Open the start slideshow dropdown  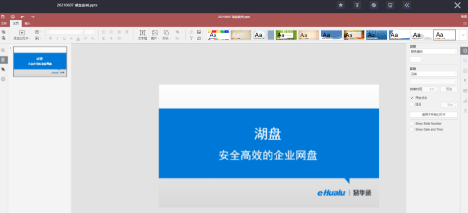pos(37,38)
